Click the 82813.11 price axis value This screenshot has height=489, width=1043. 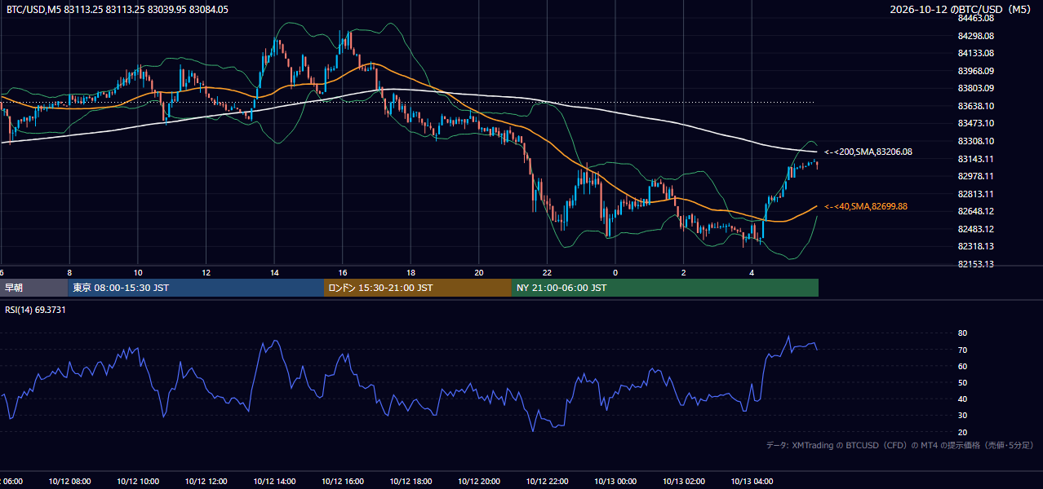pyautogui.click(x=975, y=194)
